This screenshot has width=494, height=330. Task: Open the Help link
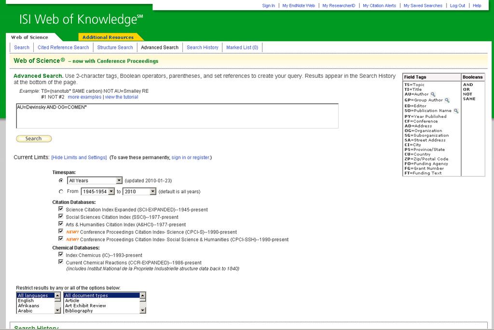[x=477, y=6]
